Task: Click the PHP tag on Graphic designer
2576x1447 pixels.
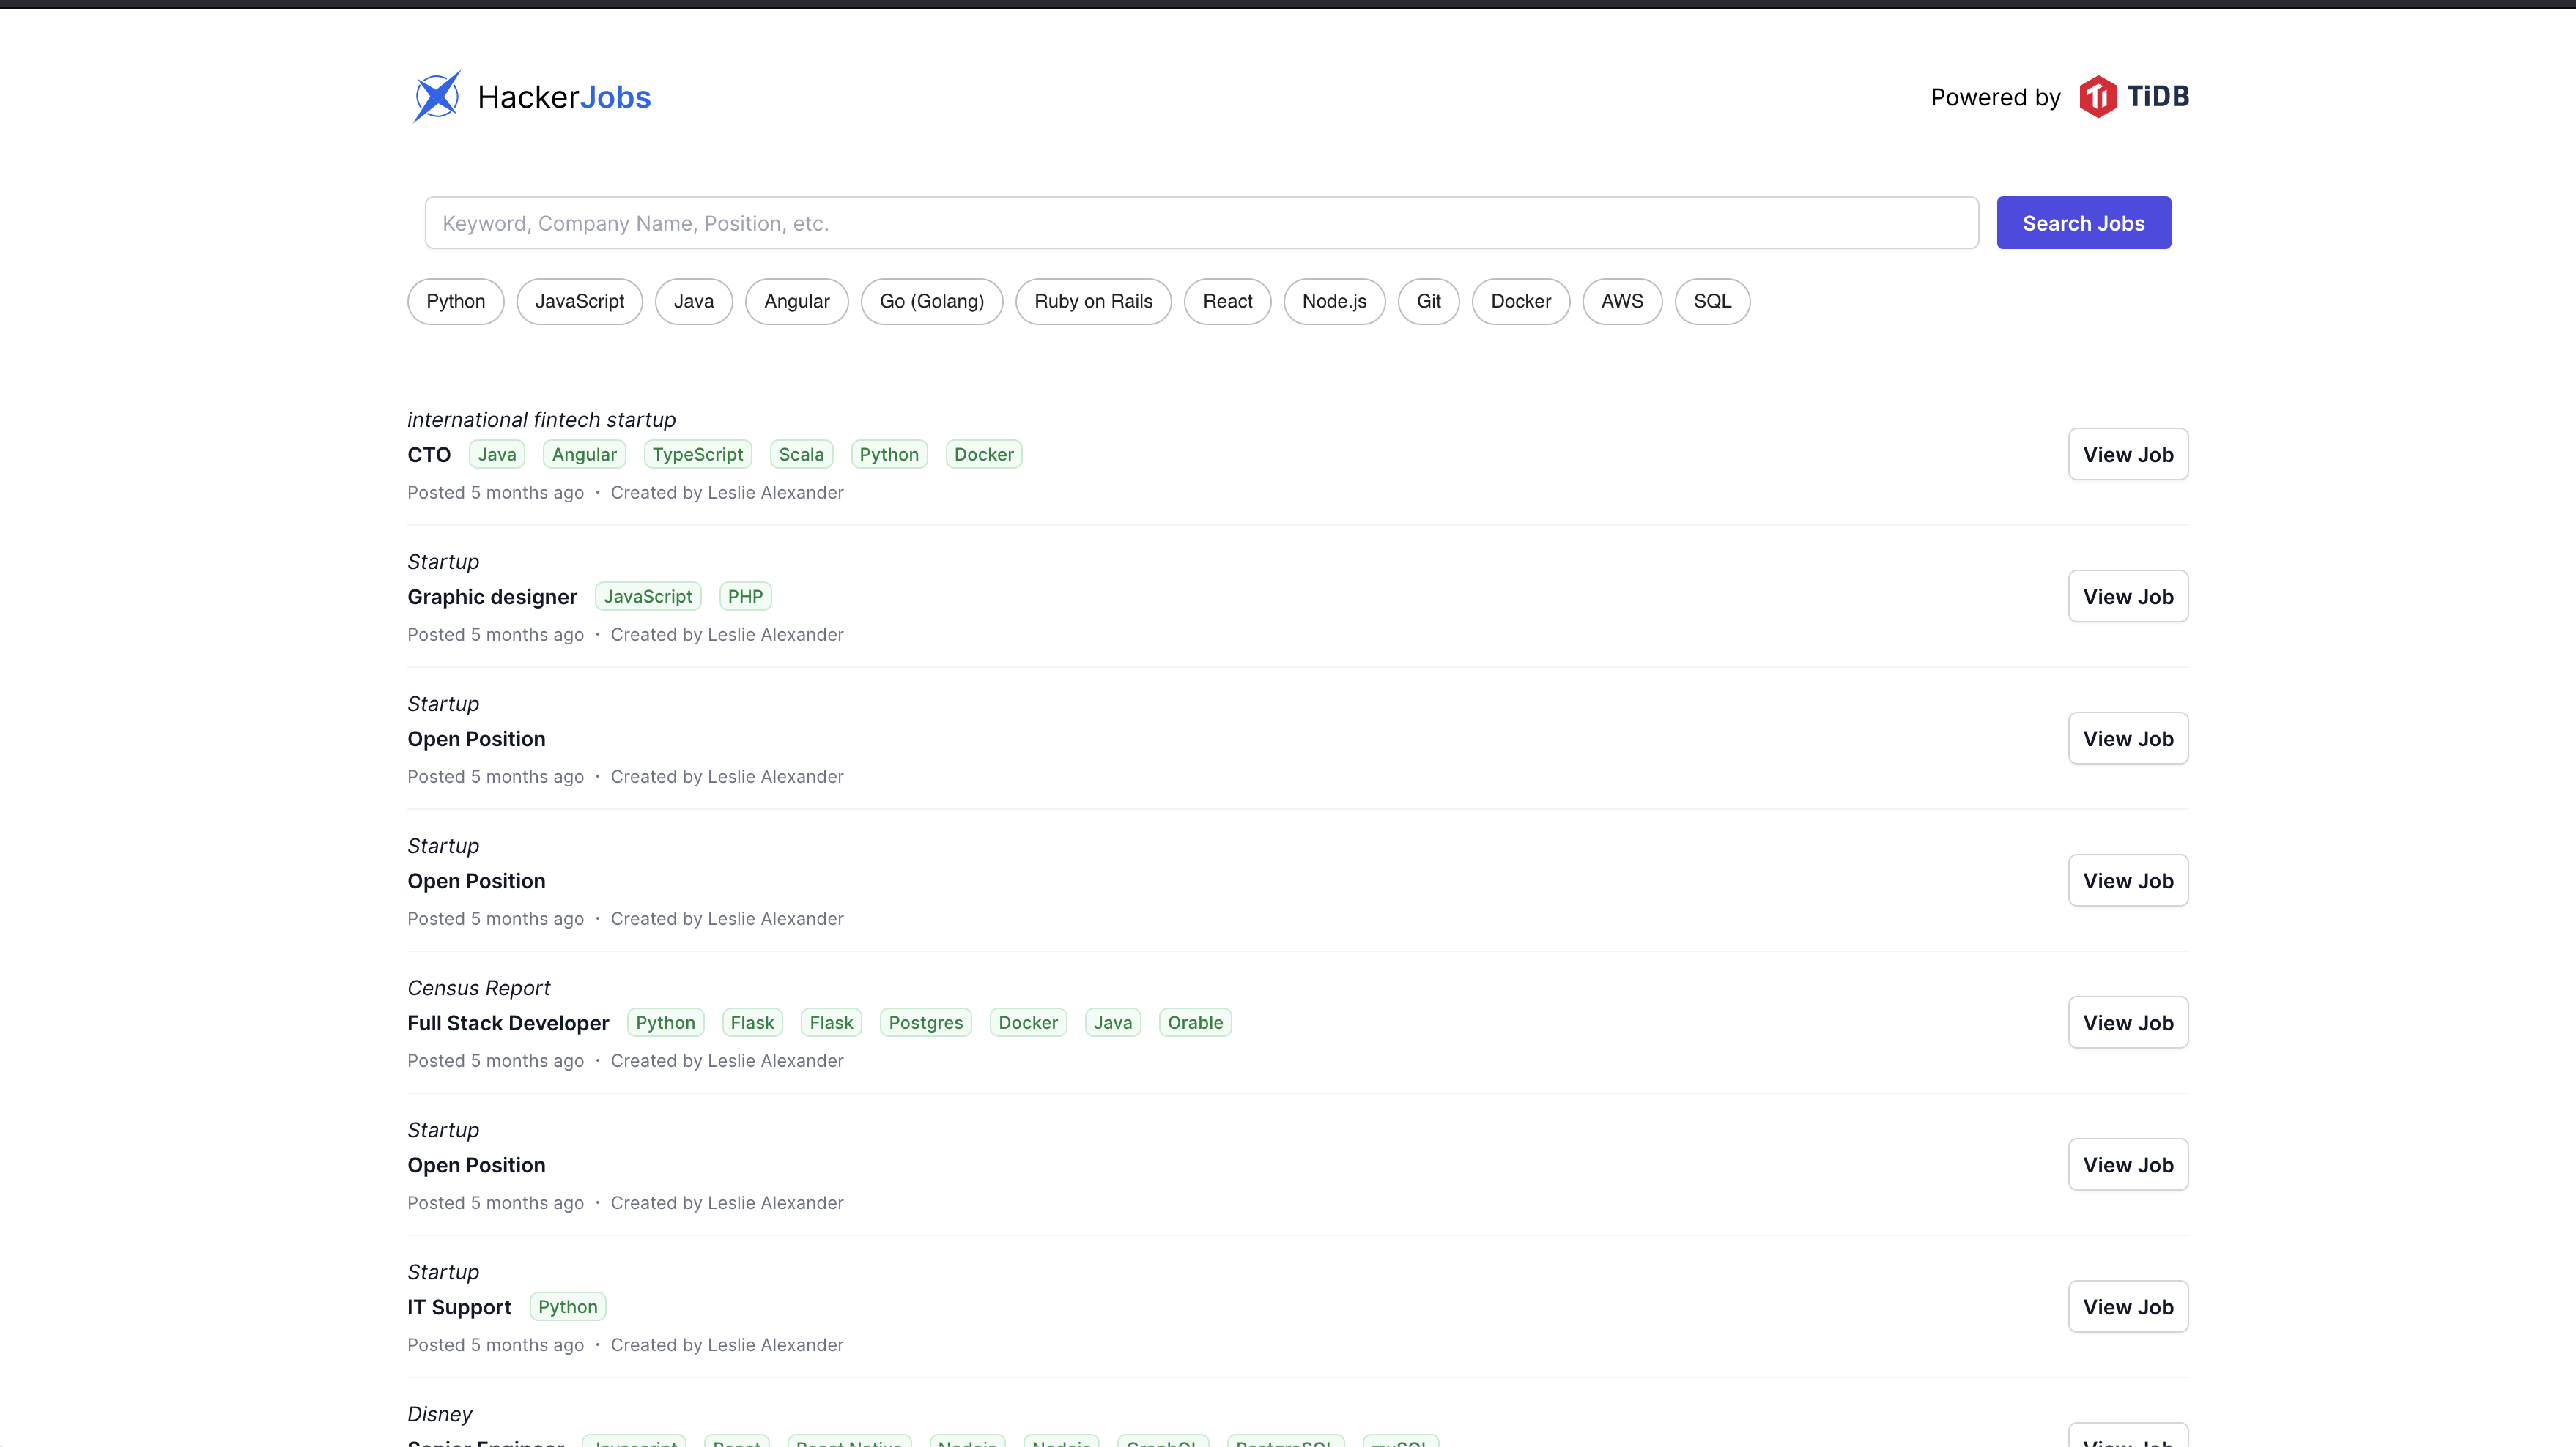Action: [745, 597]
